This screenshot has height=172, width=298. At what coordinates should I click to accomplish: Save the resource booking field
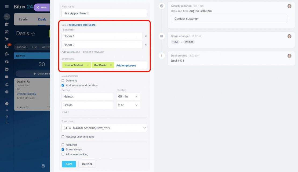tap(69, 164)
